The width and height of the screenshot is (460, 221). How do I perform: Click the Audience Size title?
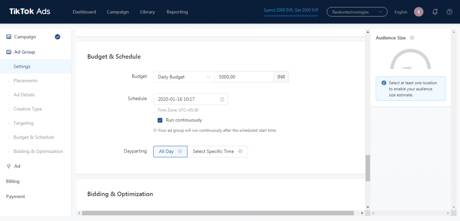(x=391, y=38)
